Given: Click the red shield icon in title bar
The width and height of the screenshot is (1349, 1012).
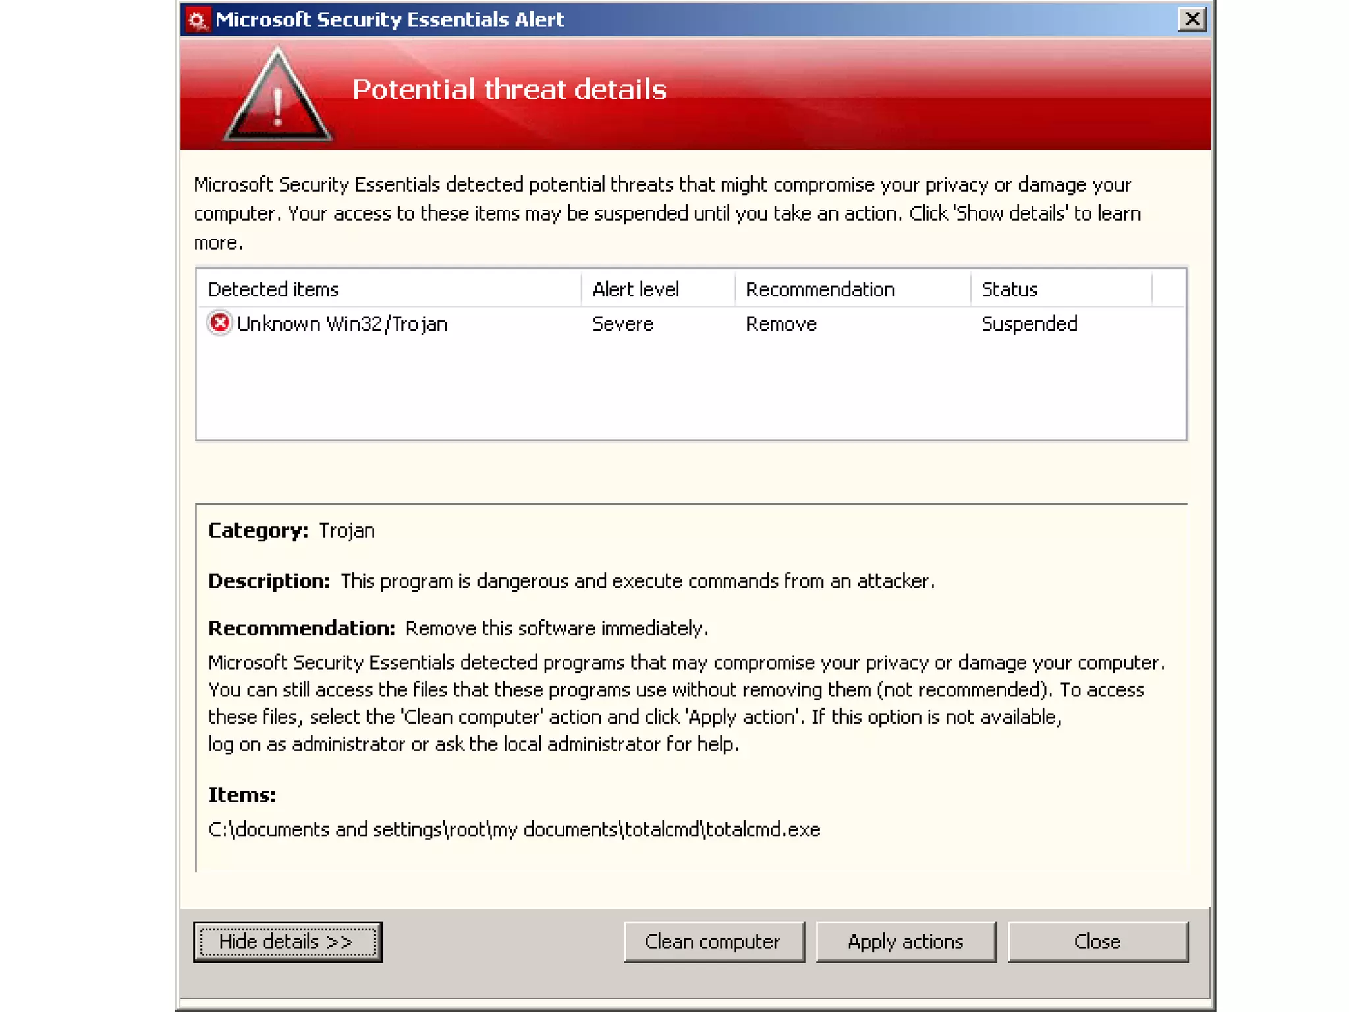Looking at the screenshot, I should (197, 20).
